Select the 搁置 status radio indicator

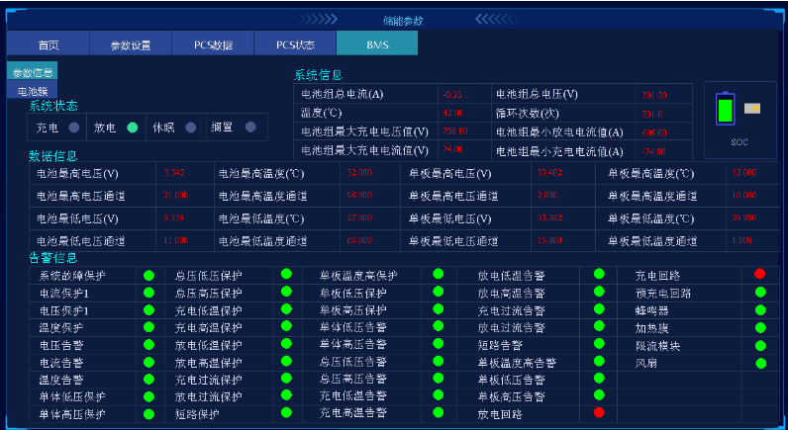click(249, 128)
